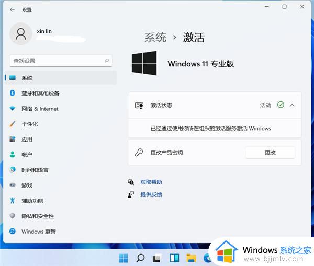Screen dimensions: 314x266
Task: Click the activation description text about 组织
Action: point(210,129)
